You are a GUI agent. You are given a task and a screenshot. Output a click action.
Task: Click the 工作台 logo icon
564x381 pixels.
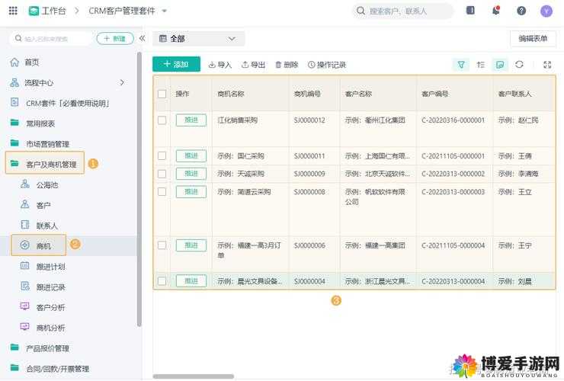tap(34, 11)
